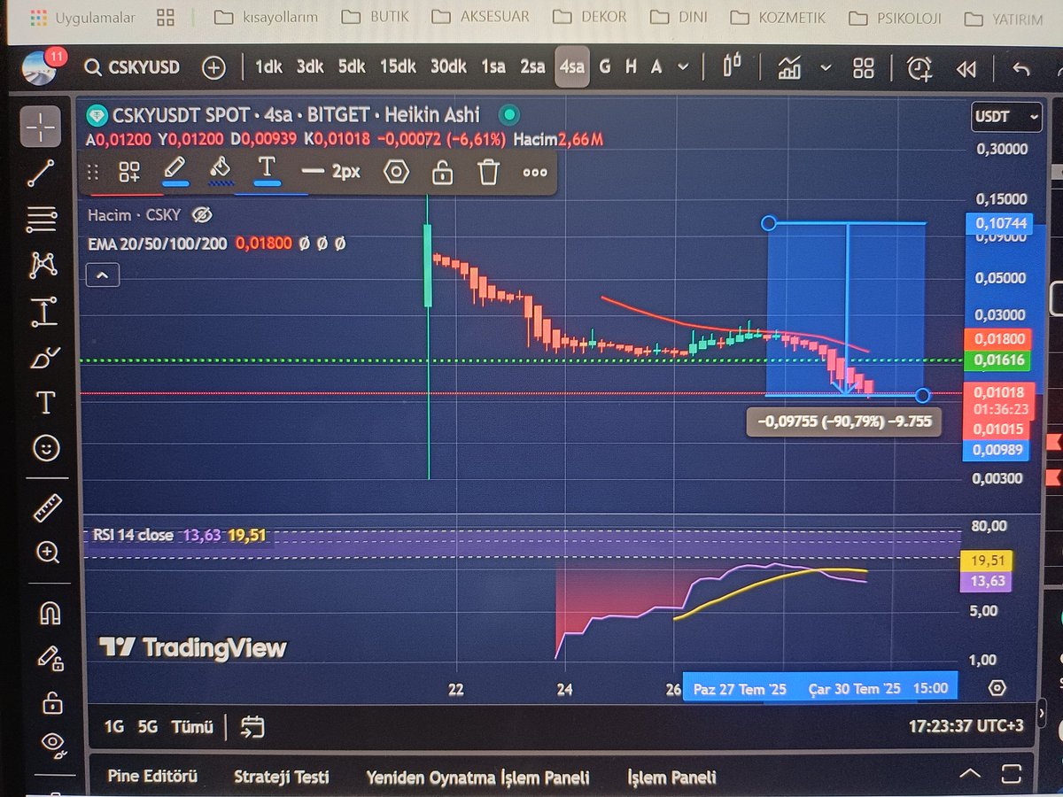Open the candlestick chart type menu
Screen dimensions: 1063x797
tap(732, 66)
